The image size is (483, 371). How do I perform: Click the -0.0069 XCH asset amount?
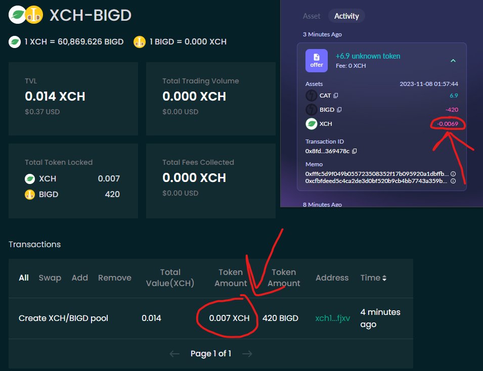447,124
